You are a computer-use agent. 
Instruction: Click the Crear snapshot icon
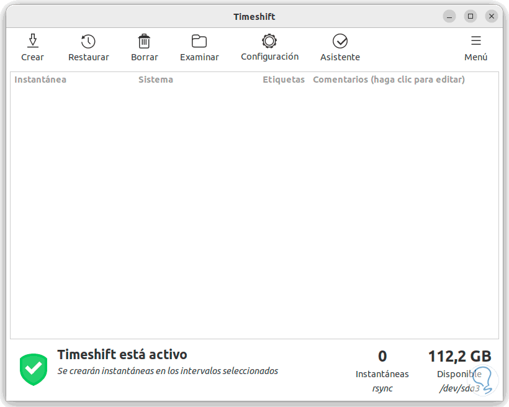(x=32, y=41)
